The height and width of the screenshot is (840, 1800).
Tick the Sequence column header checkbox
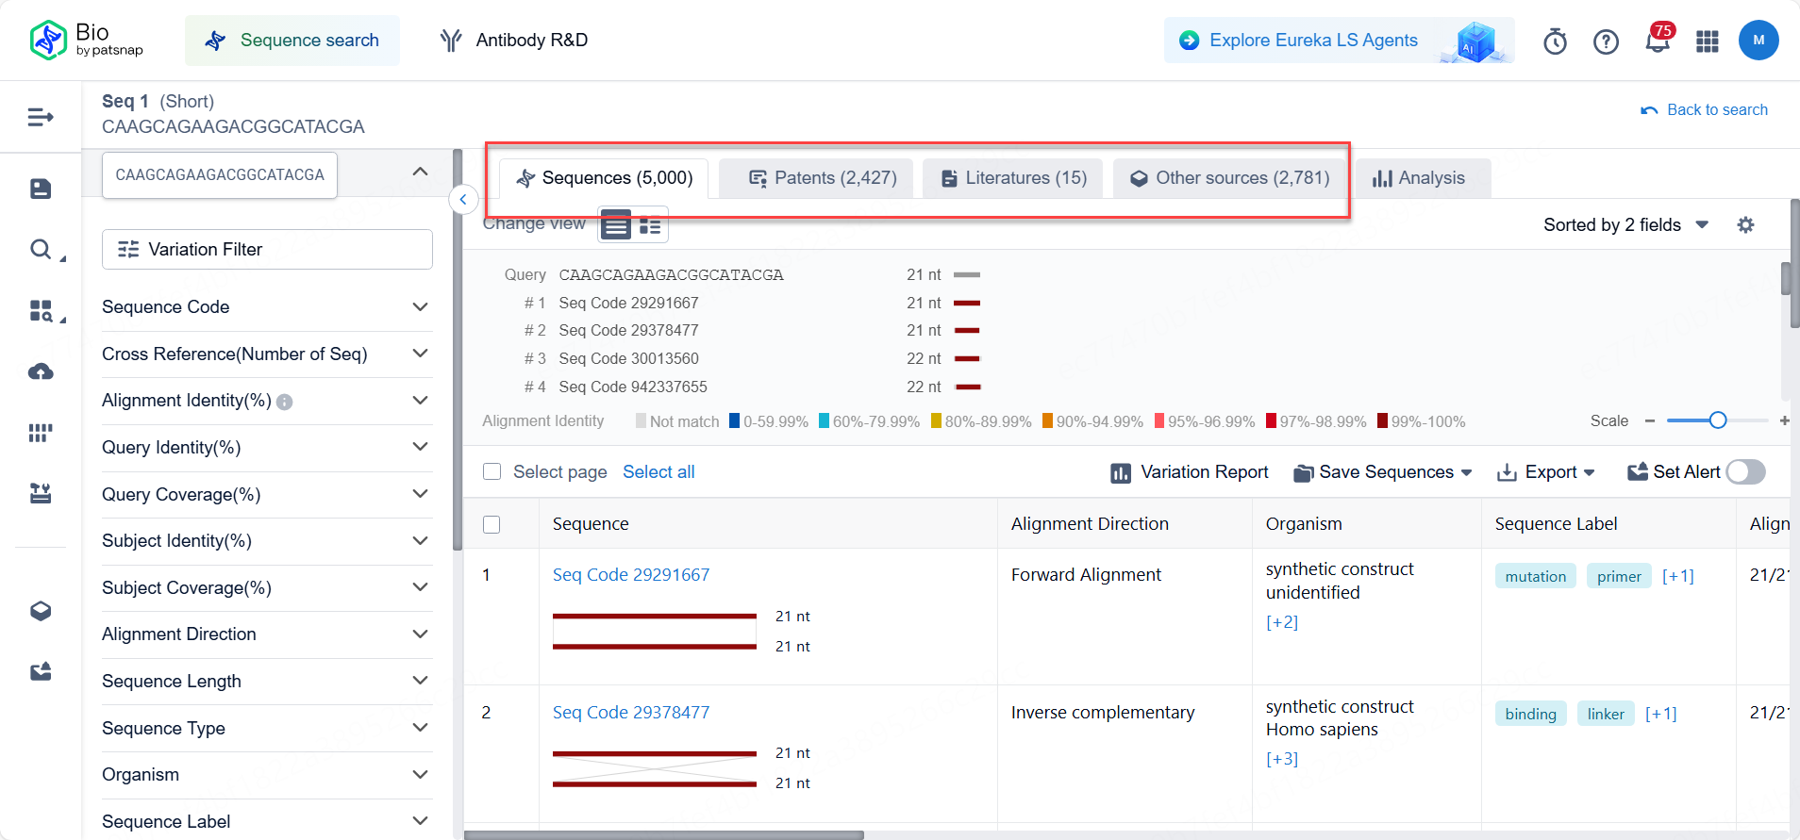tap(492, 524)
